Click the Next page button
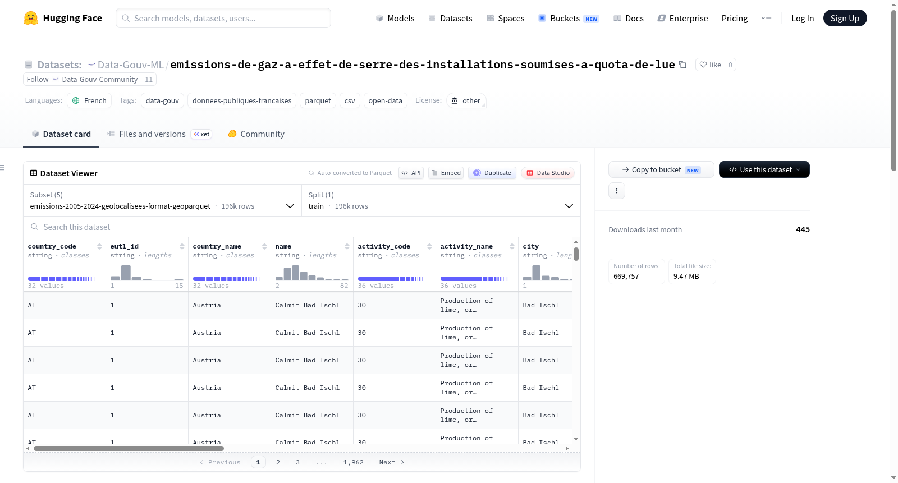 point(391,462)
